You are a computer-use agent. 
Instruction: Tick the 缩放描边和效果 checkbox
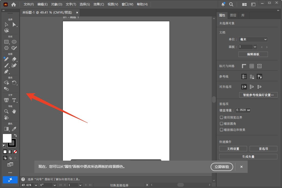click(x=221, y=130)
